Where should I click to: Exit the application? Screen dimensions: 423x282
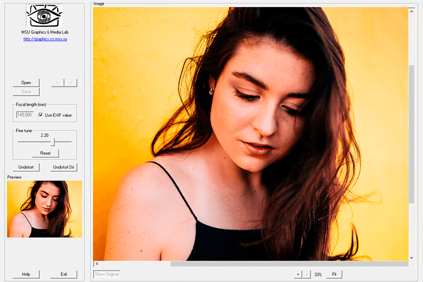pos(63,274)
